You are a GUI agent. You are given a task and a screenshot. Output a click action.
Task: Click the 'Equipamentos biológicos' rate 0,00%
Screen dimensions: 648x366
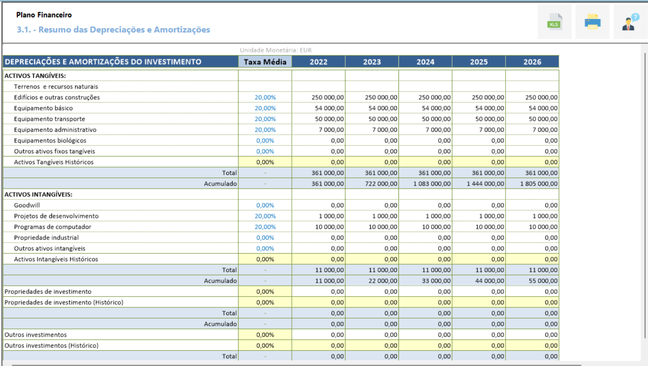coord(265,141)
